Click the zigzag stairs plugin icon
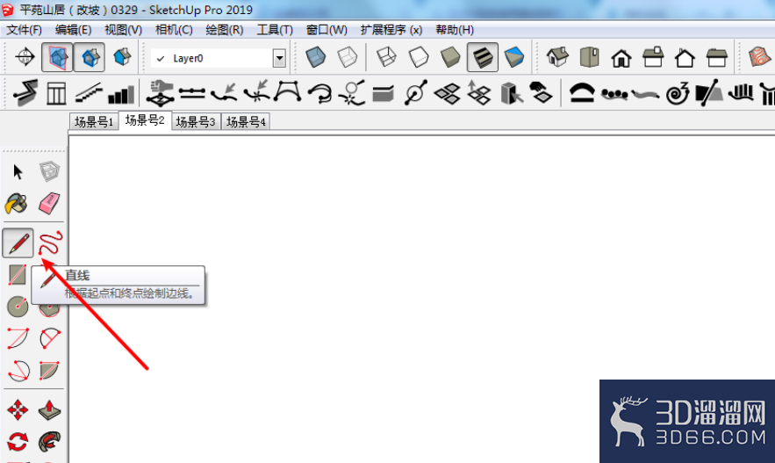775x463 pixels. (25, 92)
